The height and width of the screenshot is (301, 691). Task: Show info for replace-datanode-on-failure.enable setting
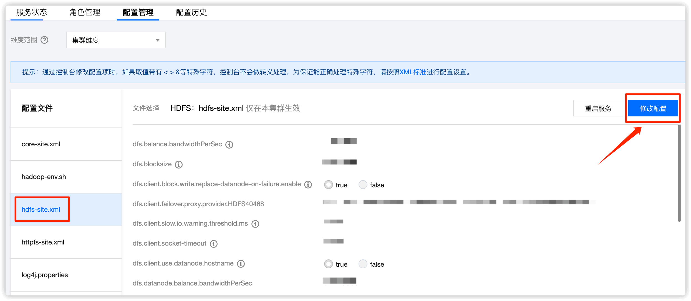[x=308, y=185]
